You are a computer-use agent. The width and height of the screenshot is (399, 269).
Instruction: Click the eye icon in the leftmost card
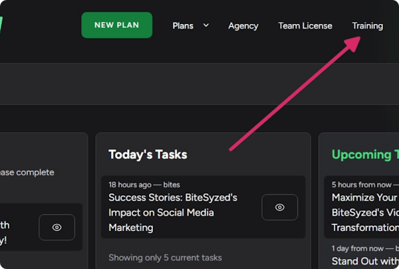click(x=57, y=227)
